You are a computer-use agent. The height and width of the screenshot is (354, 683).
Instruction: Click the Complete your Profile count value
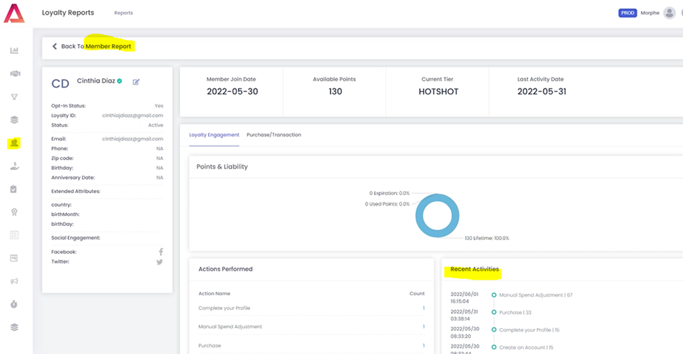[x=423, y=308]
